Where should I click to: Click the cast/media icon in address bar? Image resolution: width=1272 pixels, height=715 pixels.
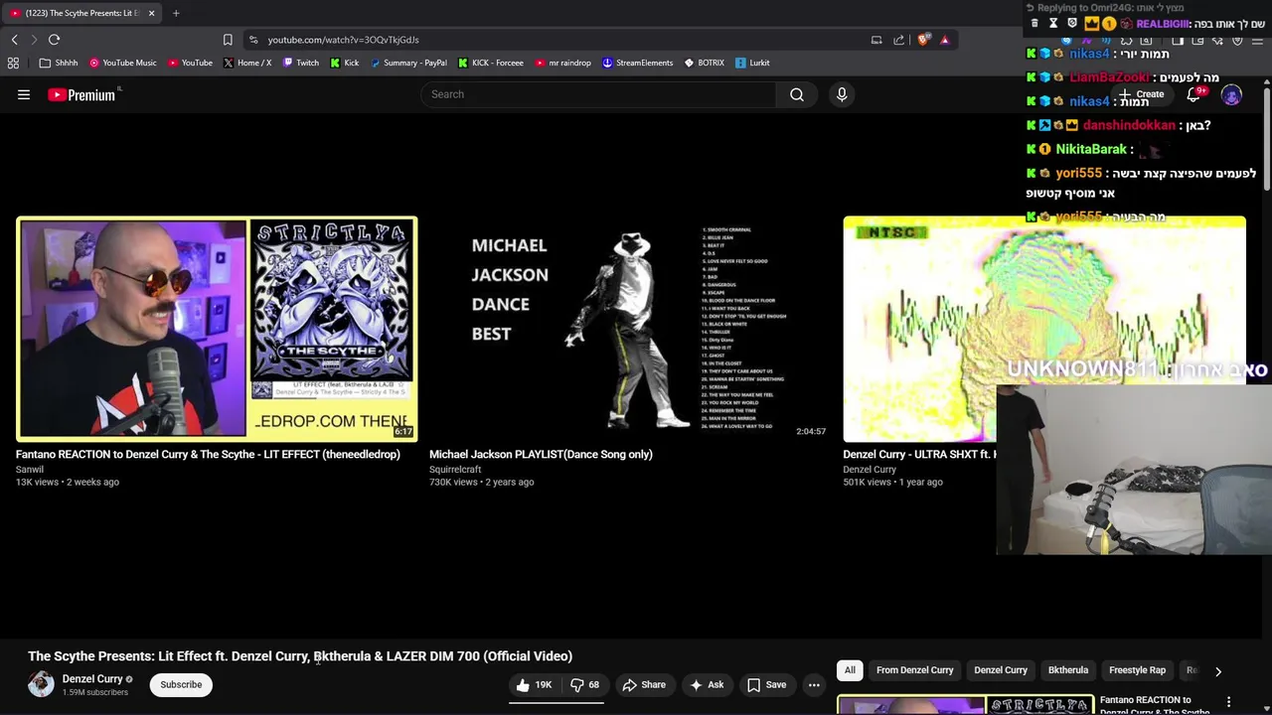tap(876, 40)
